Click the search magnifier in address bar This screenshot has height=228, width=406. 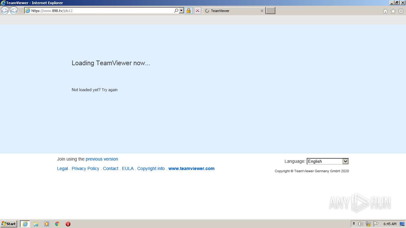pos(176,11)
